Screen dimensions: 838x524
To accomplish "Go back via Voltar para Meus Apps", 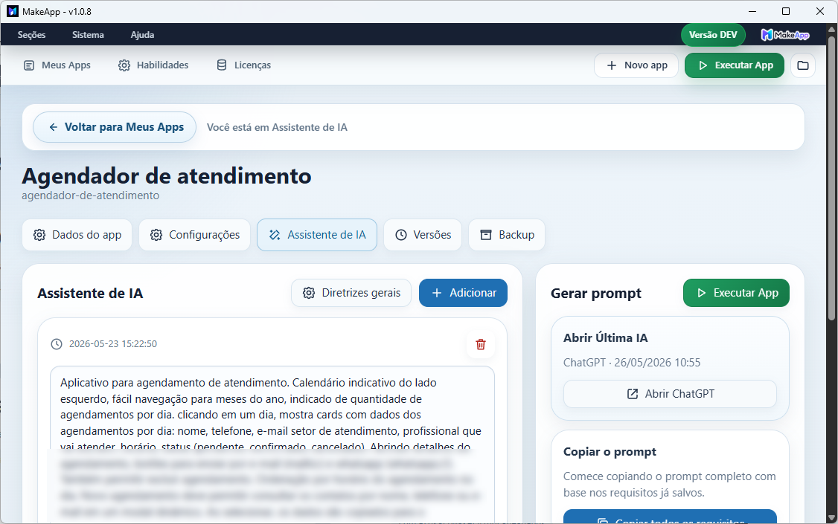I will (x=115, y=127).
